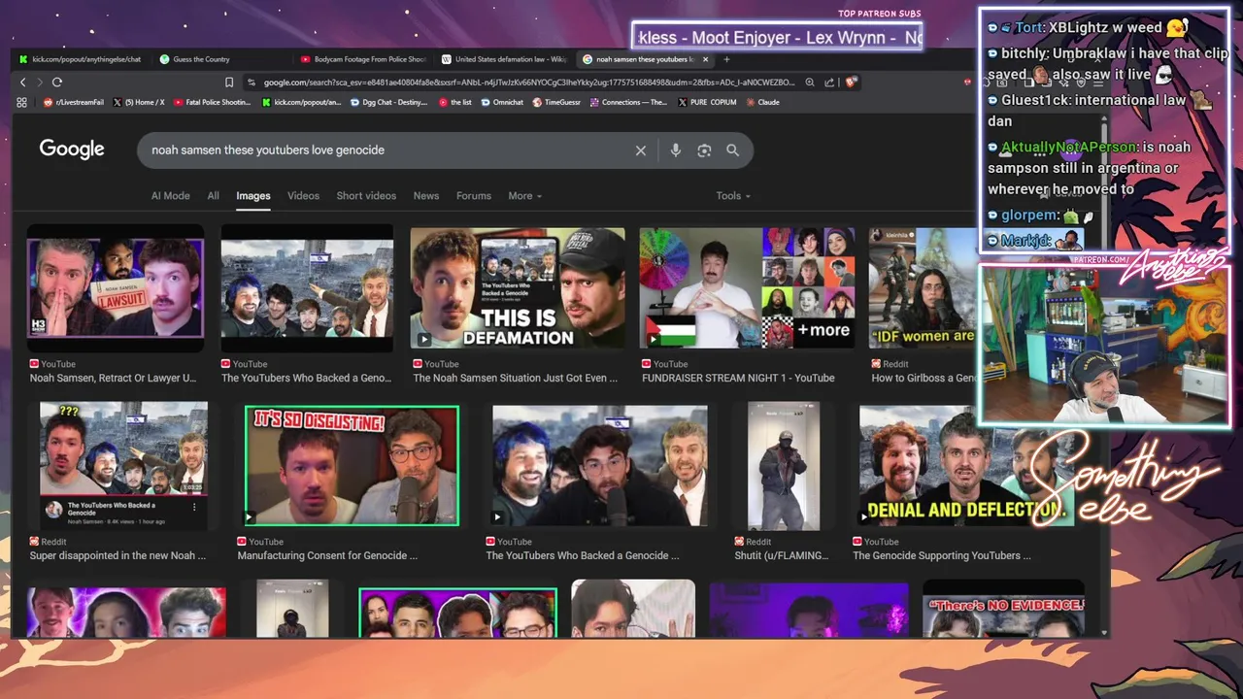Screen dimensions: 1243x699
Task: Open Fatal Police Shootin... bookmark
Action: click(x=213, y=102)
